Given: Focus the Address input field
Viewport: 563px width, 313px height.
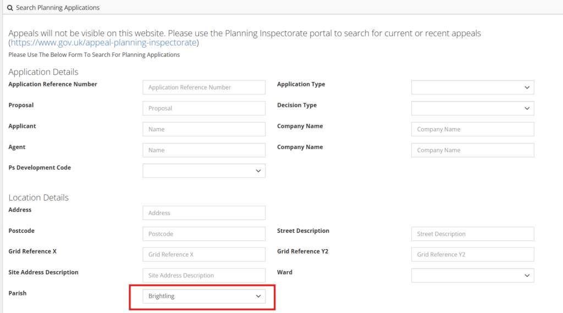Looking at the screenshot, I should tap(203, 213).
